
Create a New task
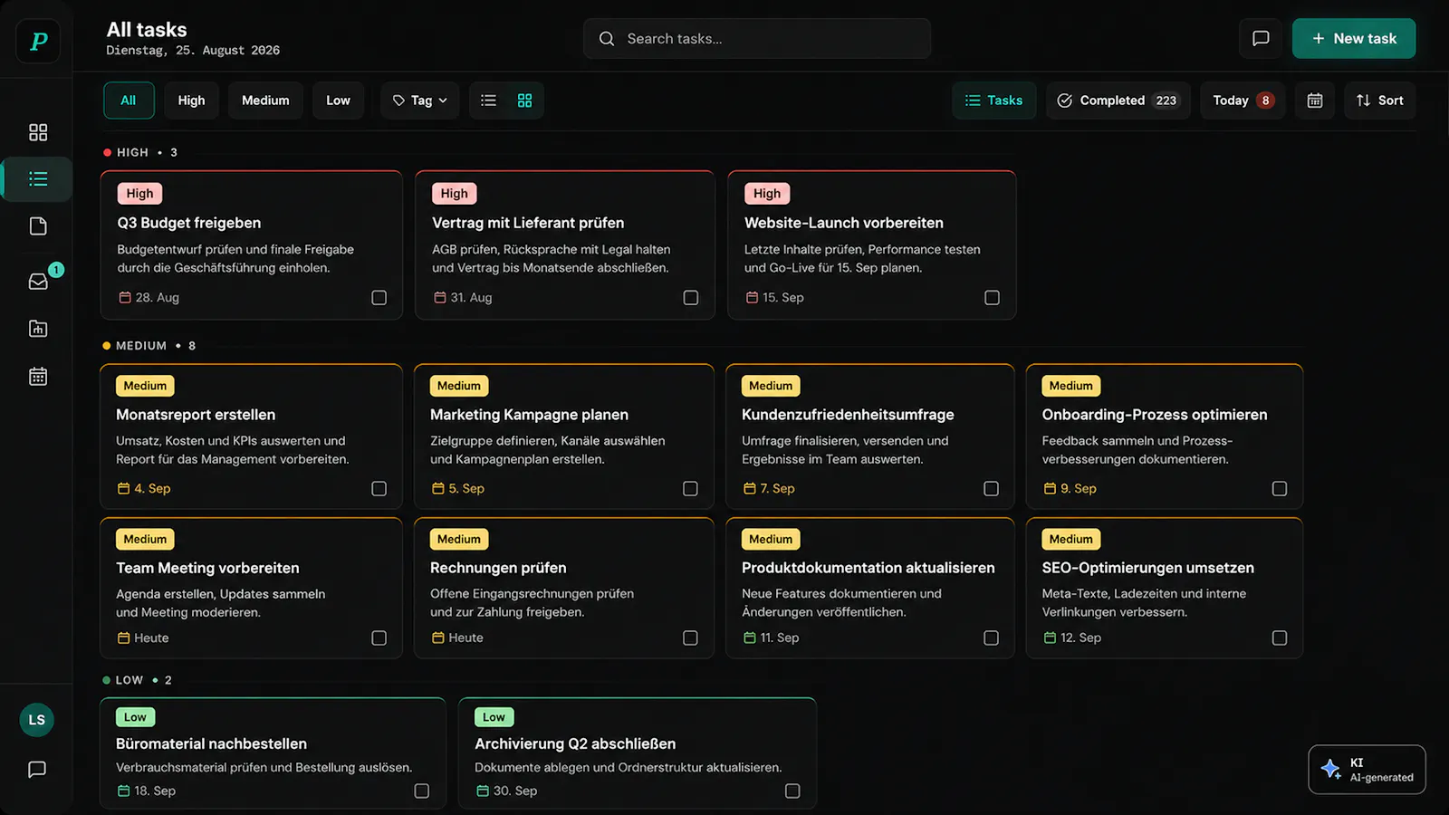tap(1354, 38)
